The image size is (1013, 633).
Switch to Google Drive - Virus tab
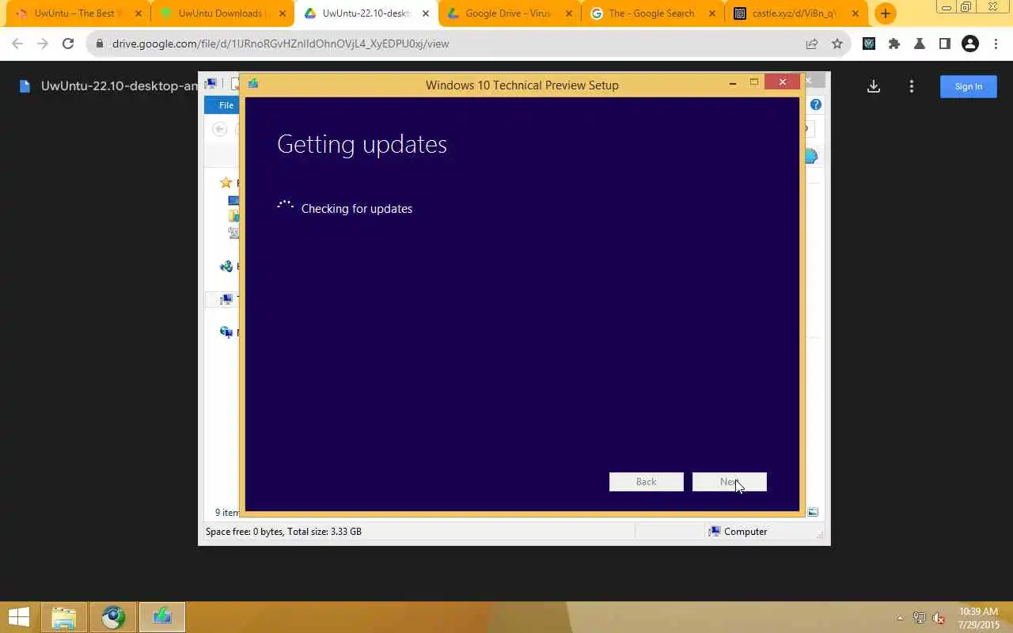(508, 13)
